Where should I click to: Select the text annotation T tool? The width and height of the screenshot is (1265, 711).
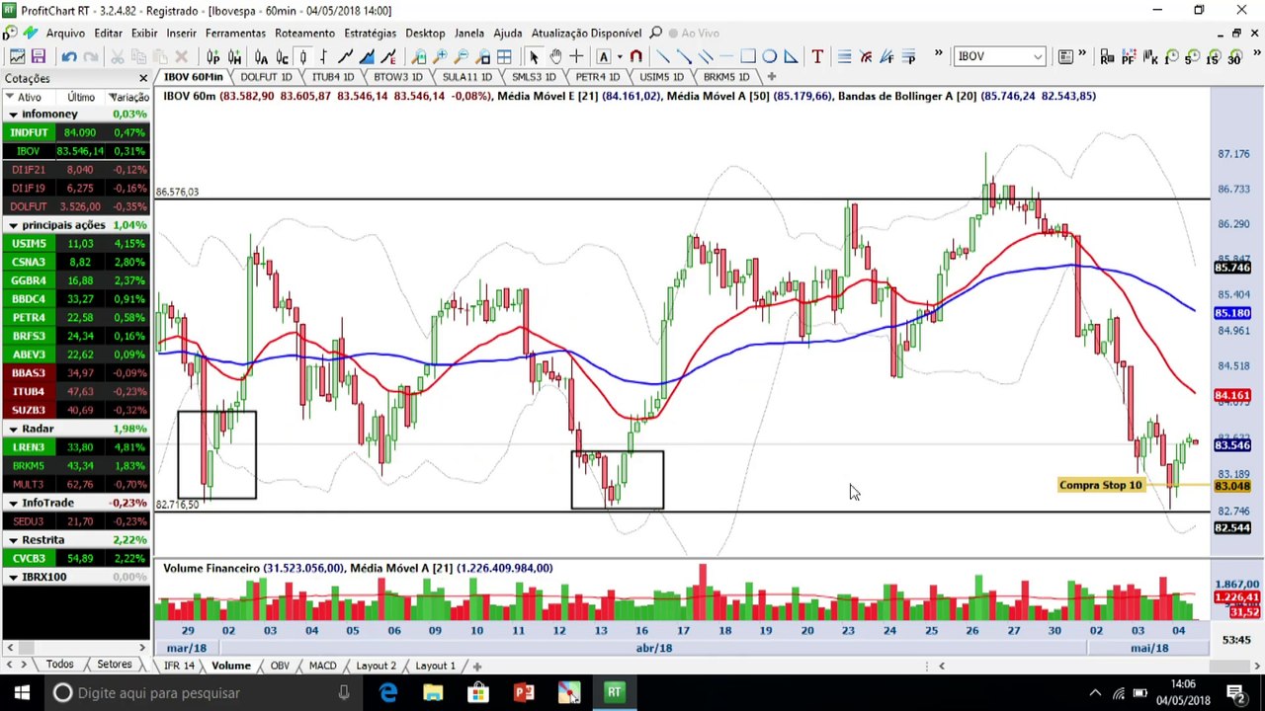click(817, 56)
